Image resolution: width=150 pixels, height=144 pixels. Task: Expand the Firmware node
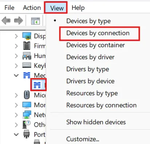(x=16, y=46)
